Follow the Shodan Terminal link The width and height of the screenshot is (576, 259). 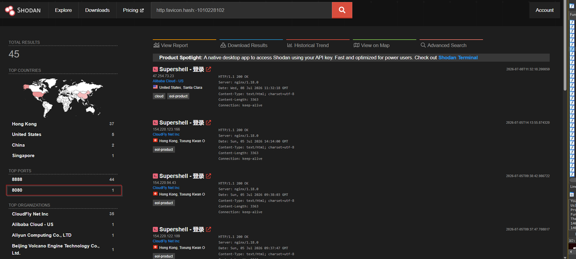[458, 57]
